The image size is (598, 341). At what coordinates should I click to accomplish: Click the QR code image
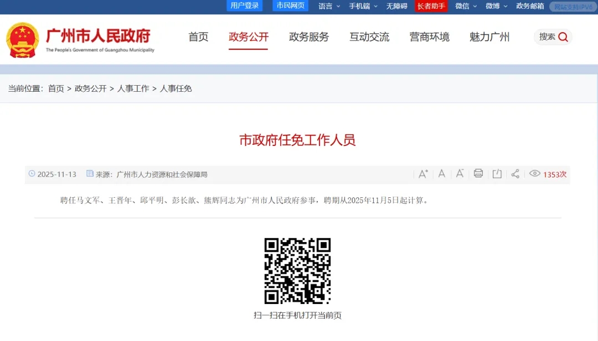coord(297,271)
